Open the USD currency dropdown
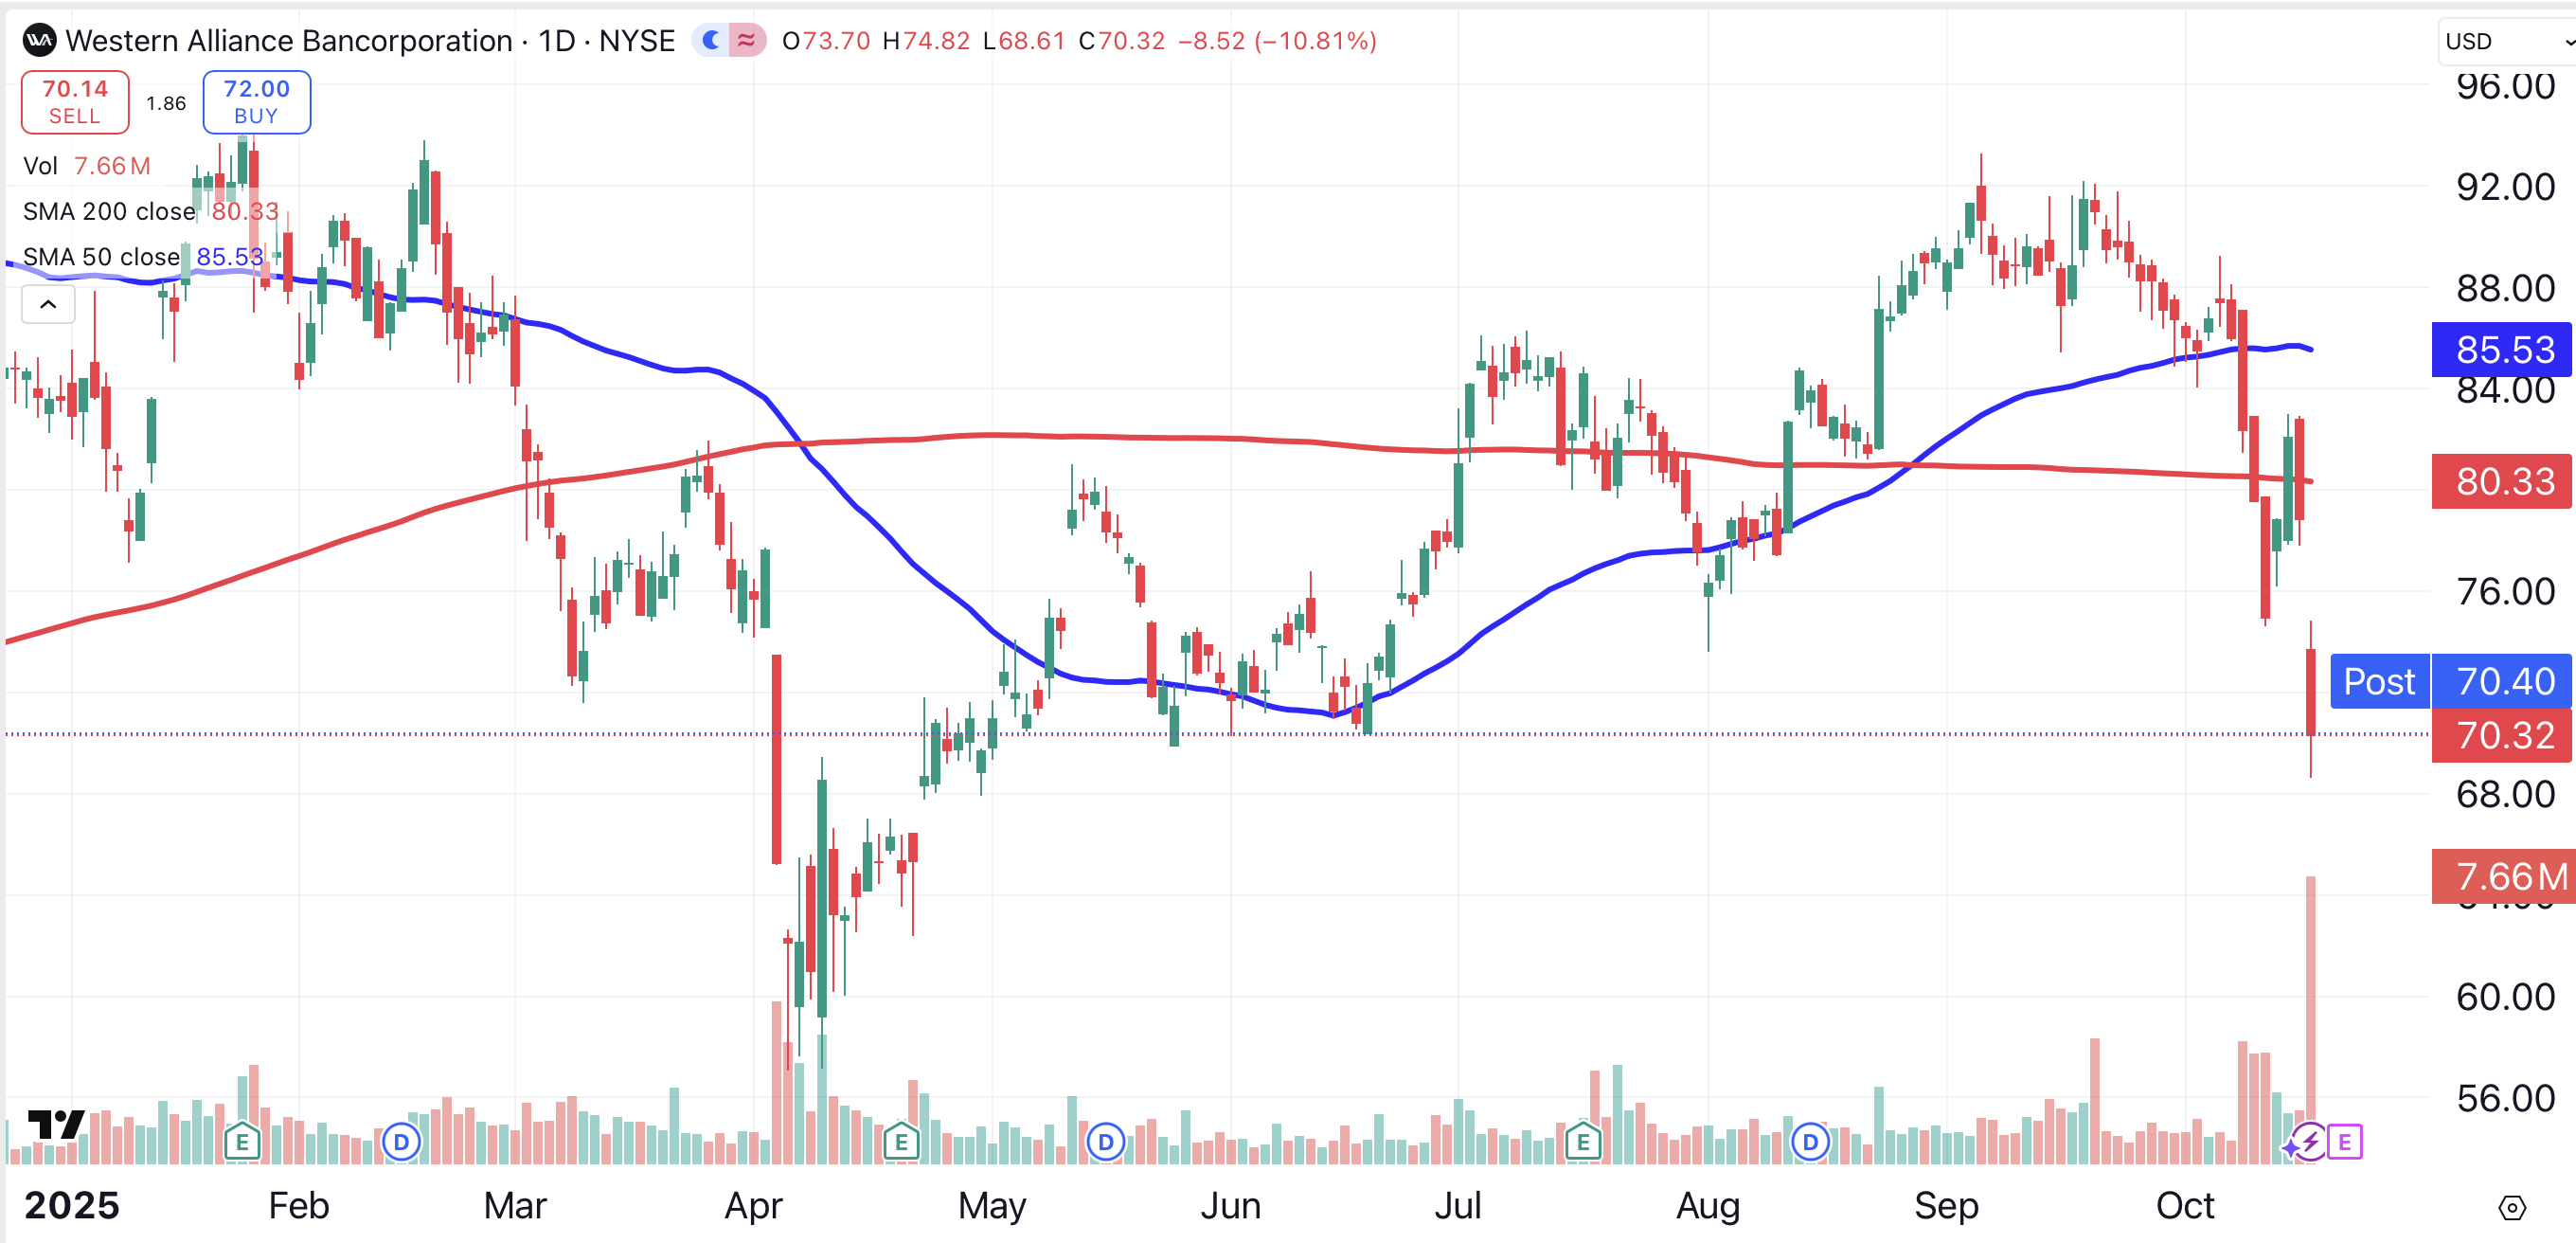The height and width of the screenshot is (1243, 2576). [2505, 42]
